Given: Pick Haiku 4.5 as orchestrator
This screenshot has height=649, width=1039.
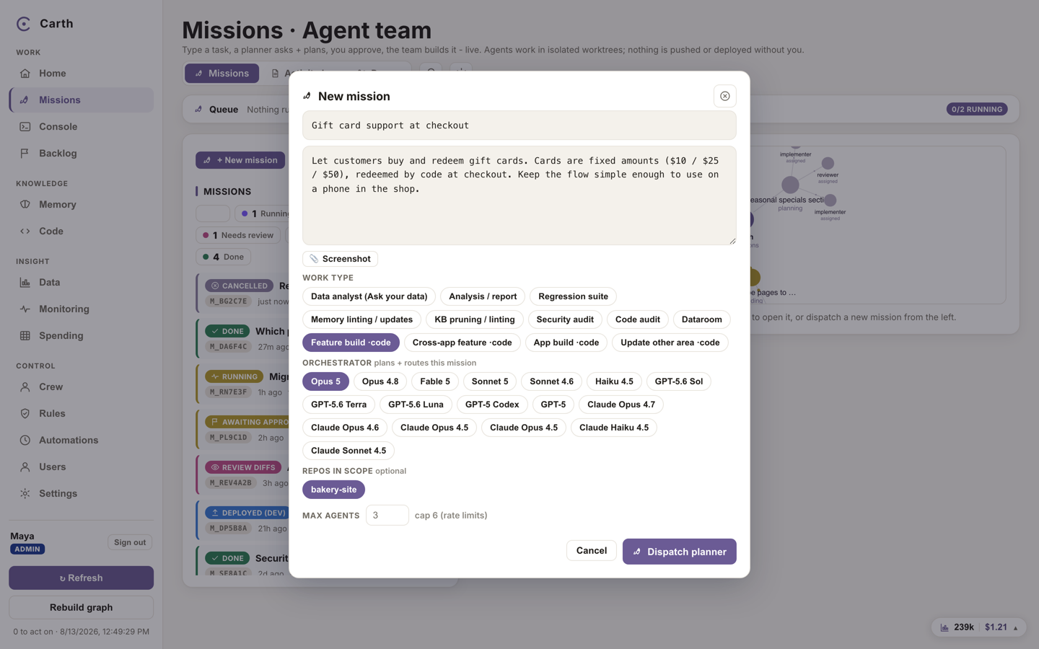Looking at the screenshot, I should pos(614,381).
